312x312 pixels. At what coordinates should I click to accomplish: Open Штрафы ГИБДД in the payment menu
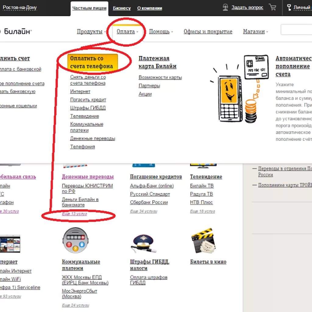click(88, 108)
